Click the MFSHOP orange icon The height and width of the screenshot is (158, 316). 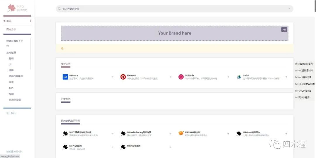click(x=181, y=133)
